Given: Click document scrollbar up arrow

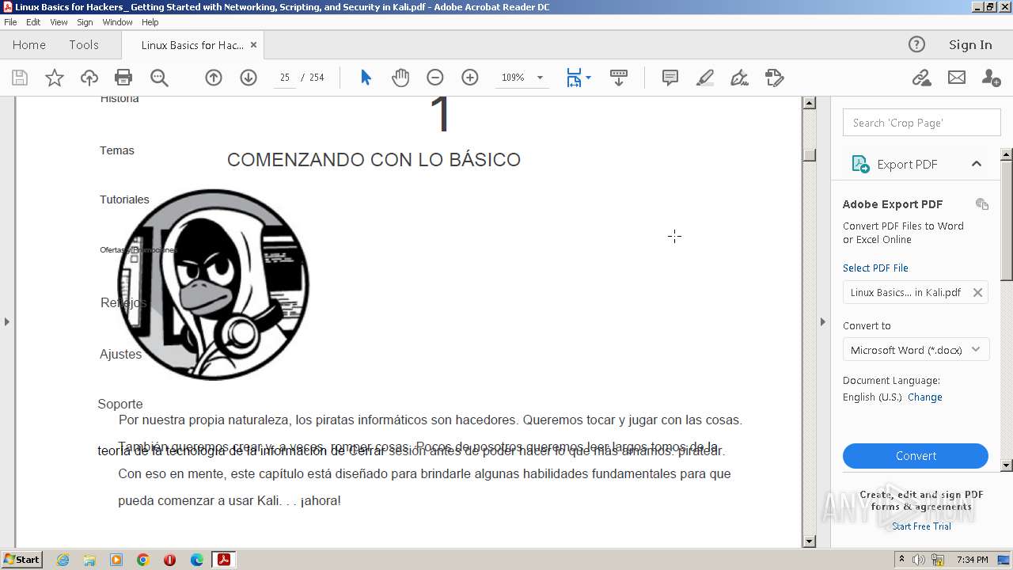Looking at the screenshot, I should (x=809, y=103).
